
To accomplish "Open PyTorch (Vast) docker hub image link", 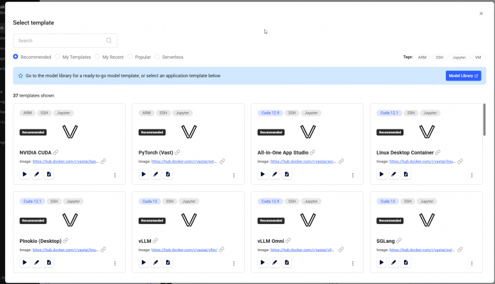I will pyautogui.click(x=184, y=162).
